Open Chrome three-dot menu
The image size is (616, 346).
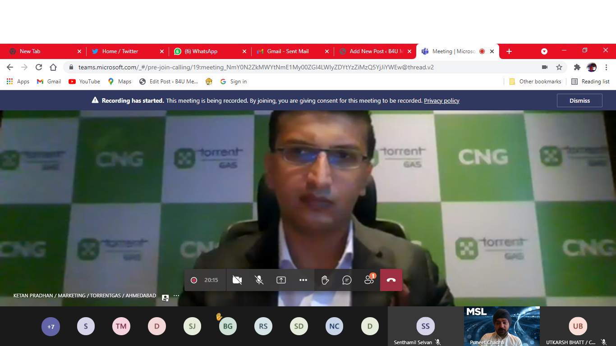[x=606, y=67]
